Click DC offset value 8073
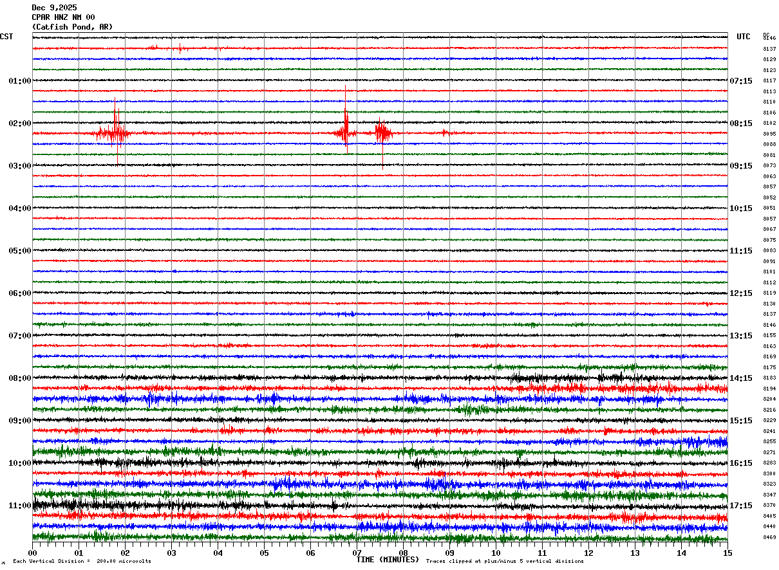Screen dimensions: 779x570 [x=769, y=166]
